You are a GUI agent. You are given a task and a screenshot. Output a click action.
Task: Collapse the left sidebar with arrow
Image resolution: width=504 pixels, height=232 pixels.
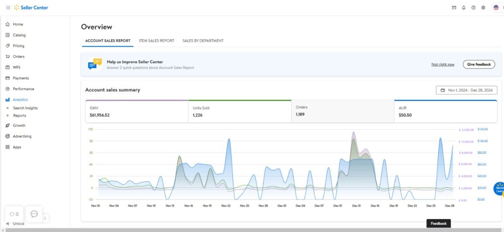[x=45, y=218]
